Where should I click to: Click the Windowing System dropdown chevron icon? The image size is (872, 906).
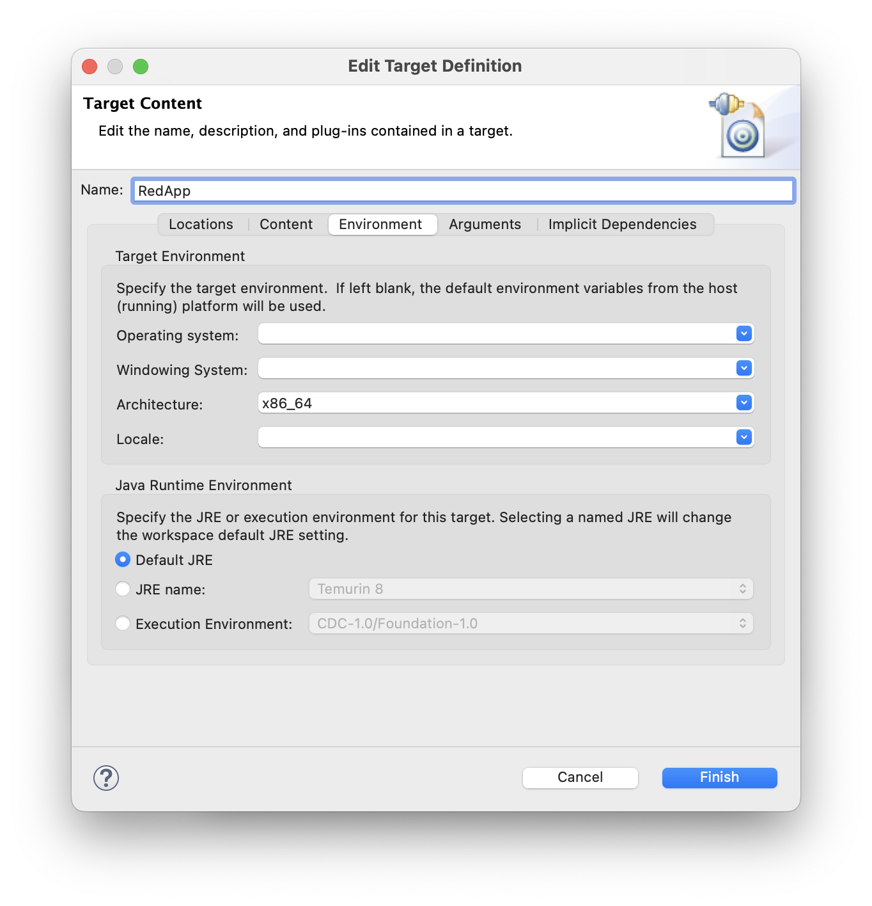click(742, 368)
